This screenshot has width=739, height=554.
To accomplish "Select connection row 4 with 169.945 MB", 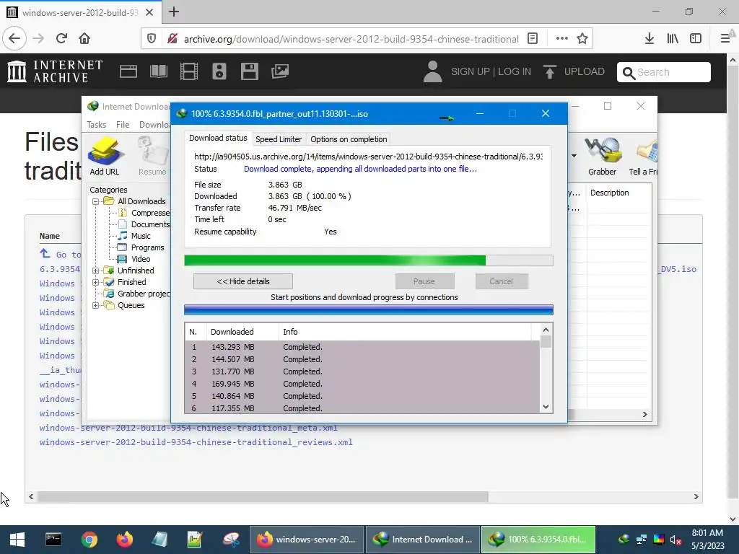I will [x=362, y=384].
